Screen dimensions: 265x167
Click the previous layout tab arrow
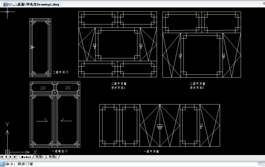(6, 157)
